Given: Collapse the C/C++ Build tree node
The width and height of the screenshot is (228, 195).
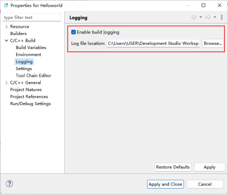Looking at the screenshot, I should pyautogui.click(x=6, y=41).
